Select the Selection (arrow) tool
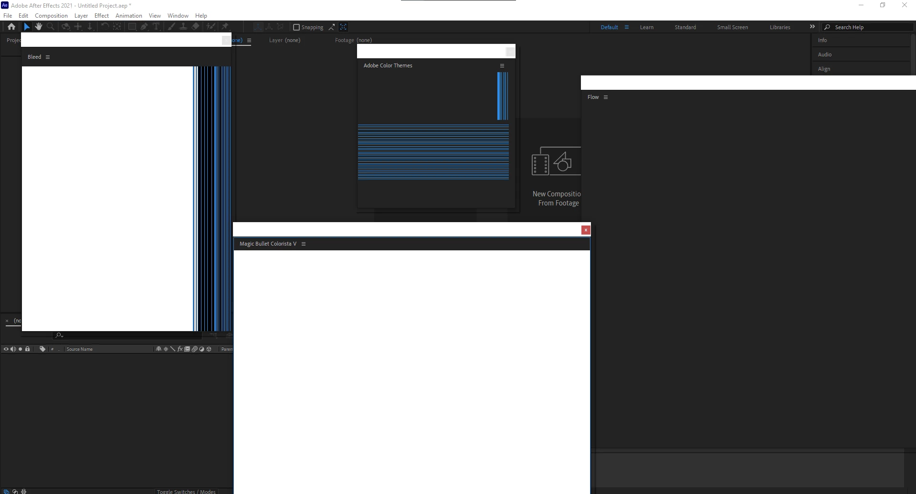Image resolution: width=916 pixels, height=494 pixels. (x=27, y=27)
